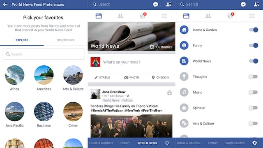Save Jane Bradshaw's post with bookmark icon
The width and height of the screenshot is (263, 148).
tap(169, 92)
